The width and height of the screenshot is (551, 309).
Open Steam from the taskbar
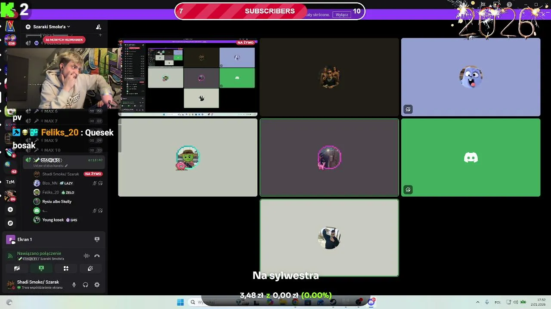coord(333,302)
